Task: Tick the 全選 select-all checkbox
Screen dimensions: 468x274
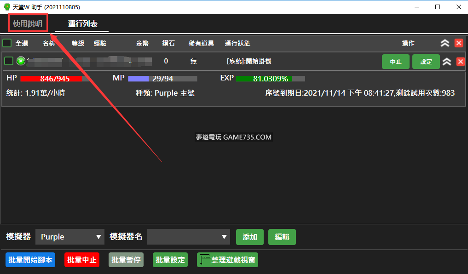Action: 7,43
